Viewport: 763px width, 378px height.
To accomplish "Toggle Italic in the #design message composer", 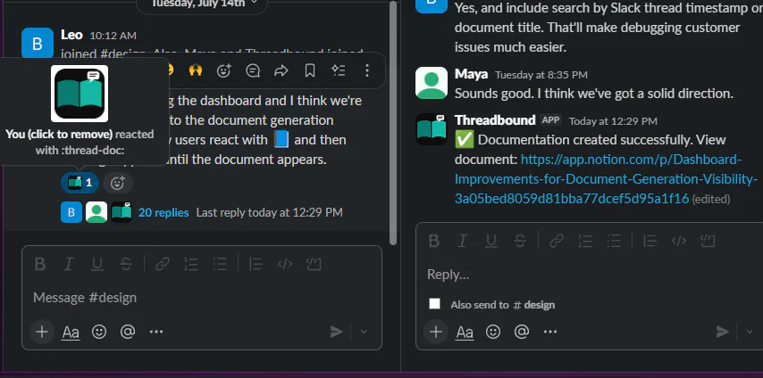I will point(69,264).
